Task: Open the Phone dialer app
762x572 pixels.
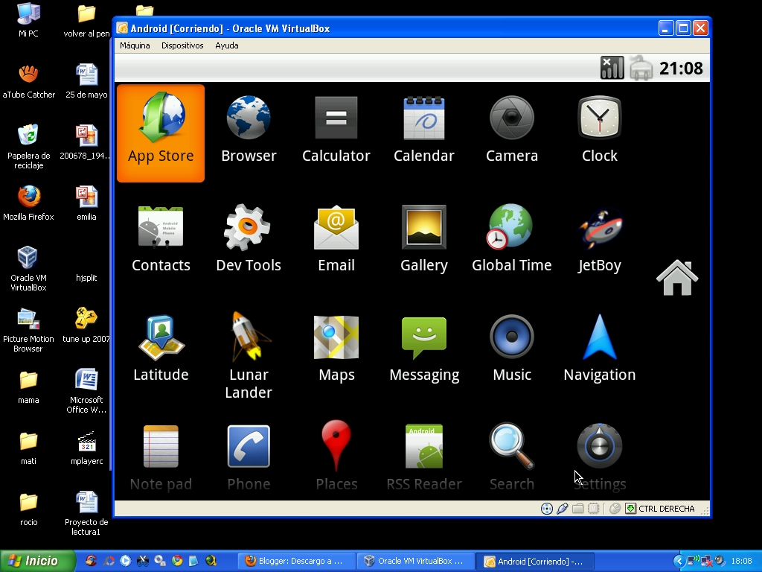Action: click(x=249, y=458)
